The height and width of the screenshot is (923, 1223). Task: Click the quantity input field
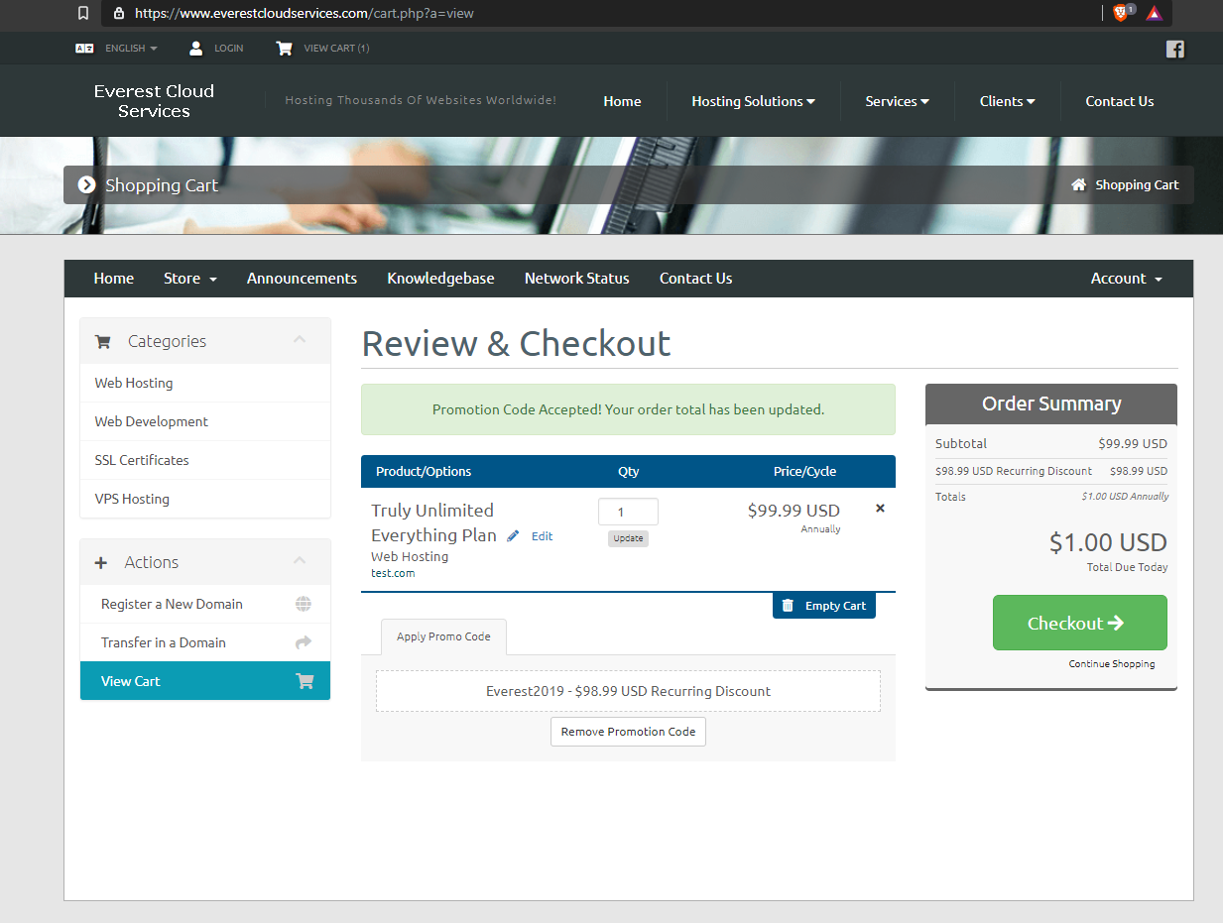(628, 512)
